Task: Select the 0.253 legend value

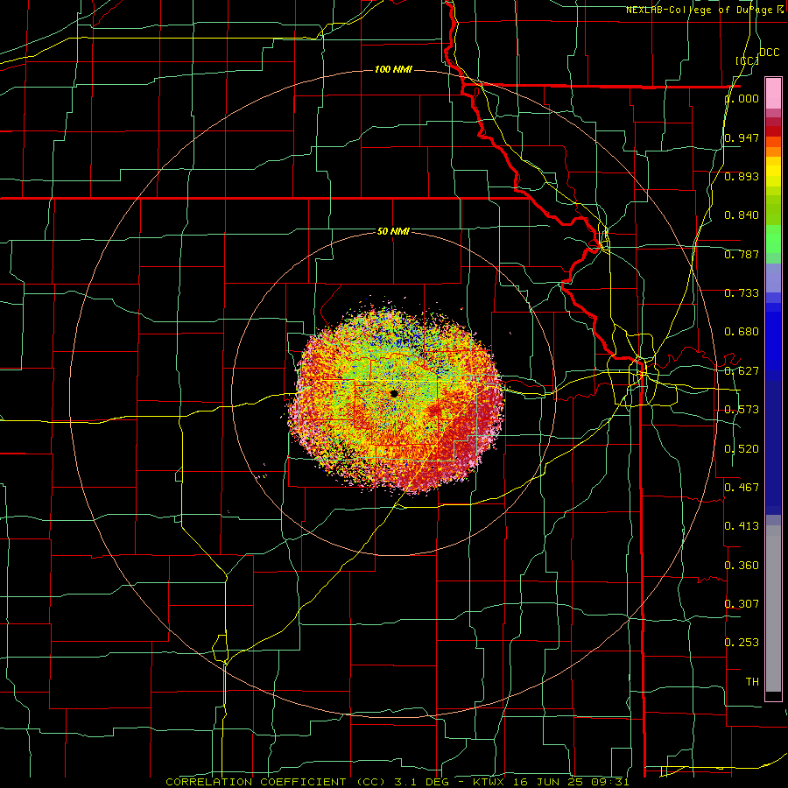Action: (x=742, y=643)
